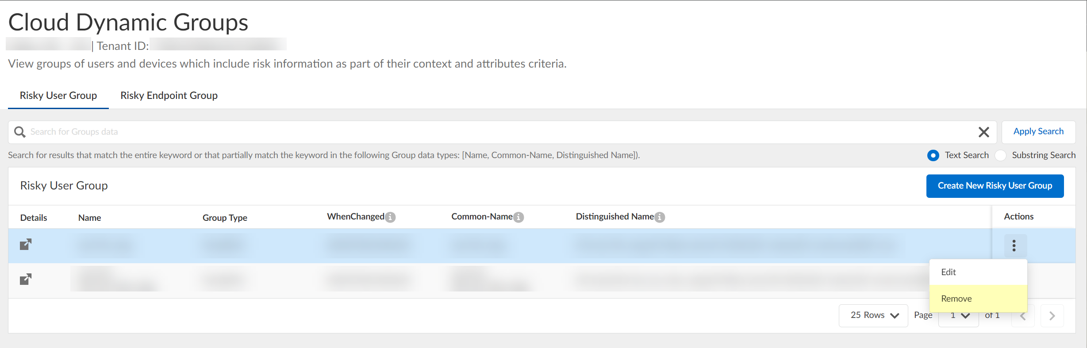Image resolution: width=1087 pixels, height=348 pixels.
Task: Open details for second group row
Action: coord(26,279)
